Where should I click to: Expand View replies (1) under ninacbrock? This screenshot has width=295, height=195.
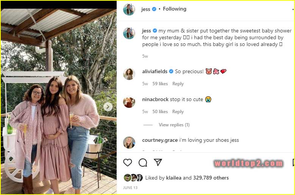click(x=174, y=125)
